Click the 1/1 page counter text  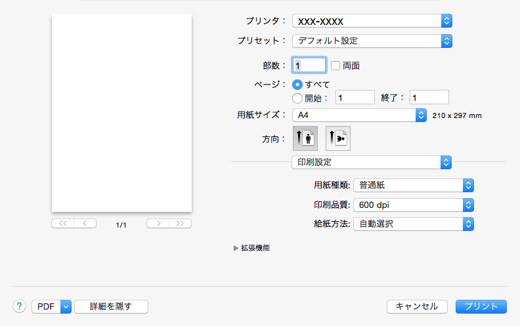click(121, 225)
